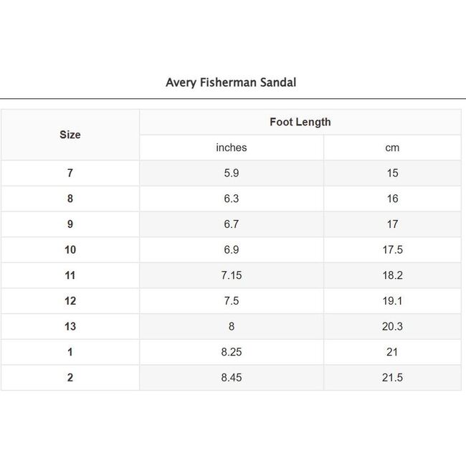The height and width of the screenshot is (466, 466).
Task: Click size 9 row label
Action: (70, 224)
